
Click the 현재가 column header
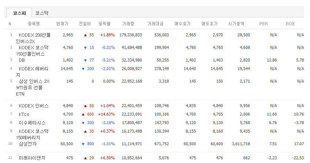point(62,24)
